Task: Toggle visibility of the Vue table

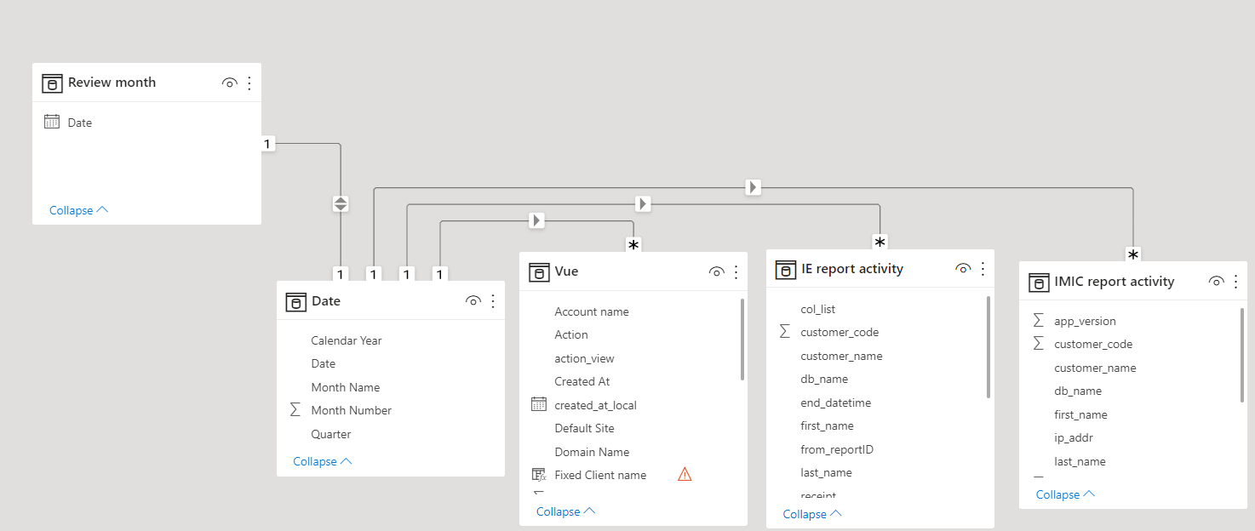Action: point(717,272)
